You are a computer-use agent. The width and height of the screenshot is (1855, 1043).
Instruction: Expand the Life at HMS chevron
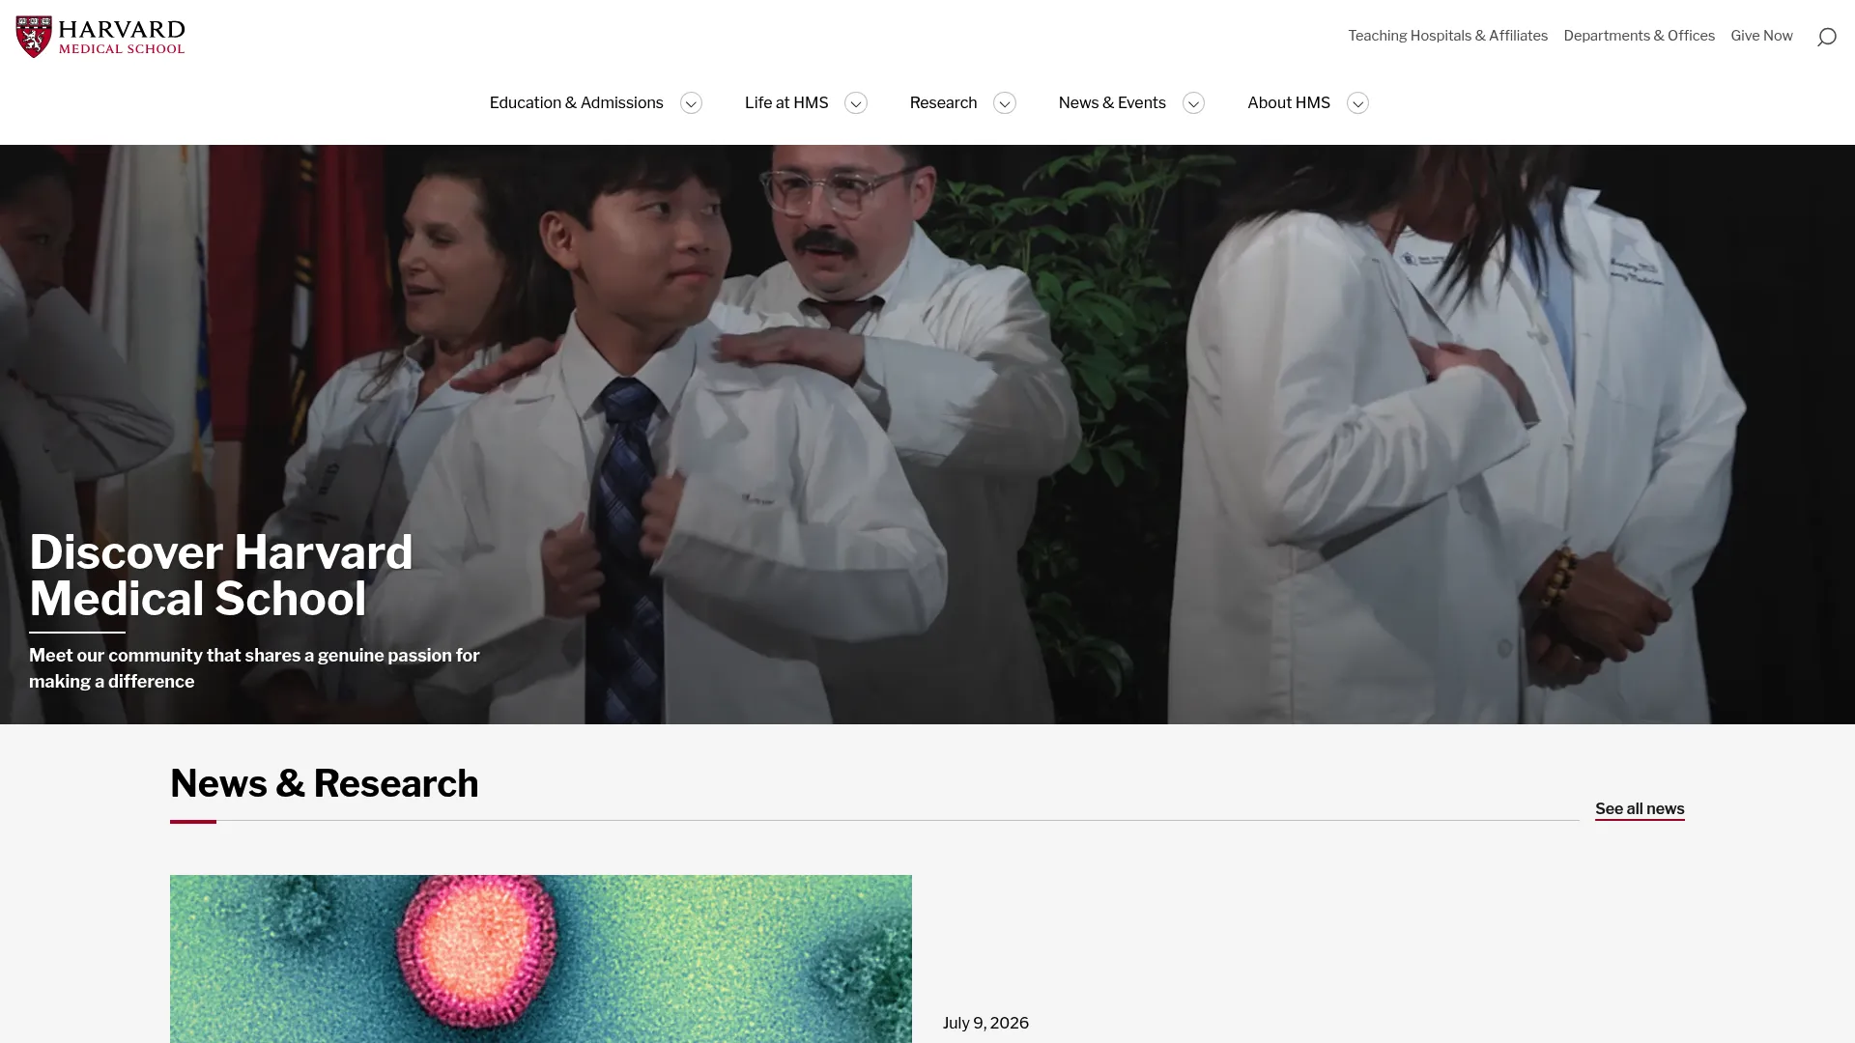click(856, 103)
